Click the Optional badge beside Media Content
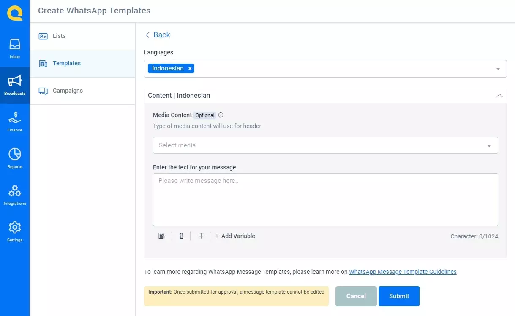515x316 pixels. tap(205, 115)
